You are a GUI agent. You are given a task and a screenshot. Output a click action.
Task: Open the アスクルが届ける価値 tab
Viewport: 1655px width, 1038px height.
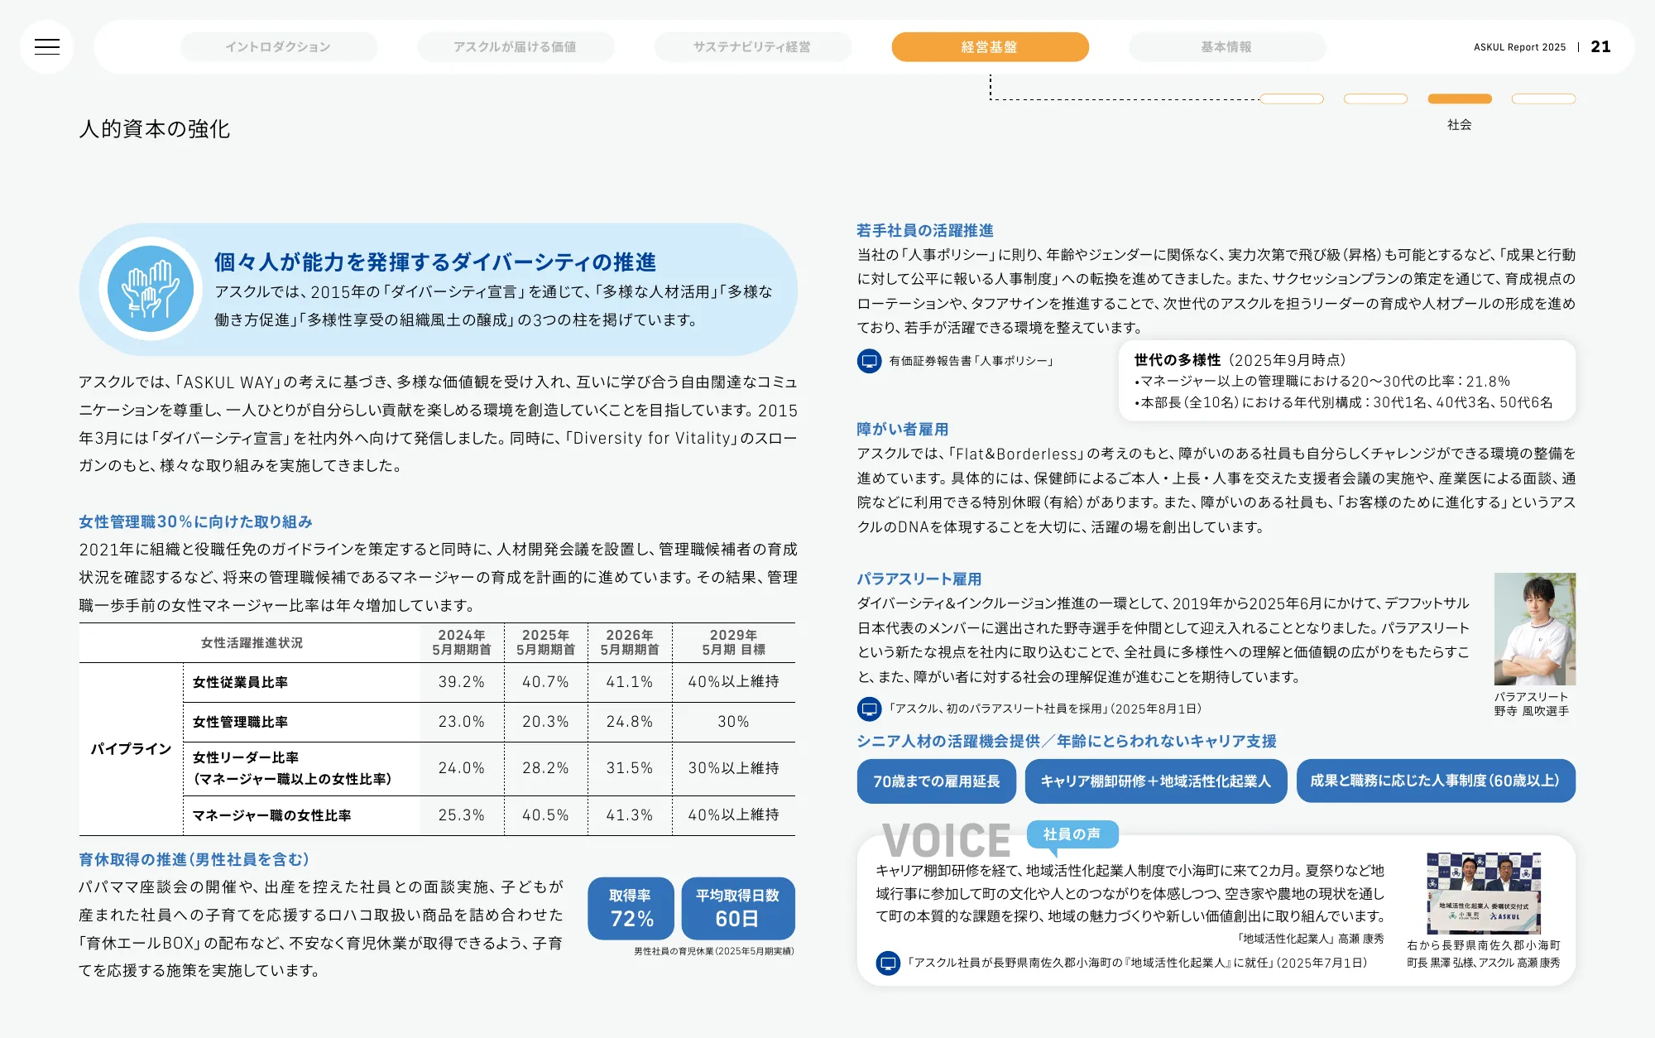(x=516, y=47)
